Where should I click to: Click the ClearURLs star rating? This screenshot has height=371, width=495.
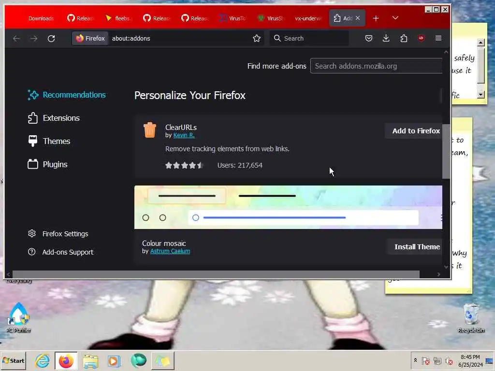point(184,165)
